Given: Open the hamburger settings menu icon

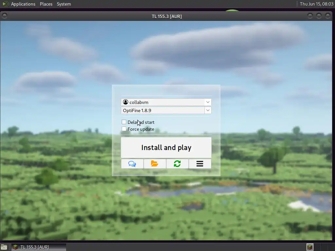Looking at the screenshot, I should pos(200,164).
